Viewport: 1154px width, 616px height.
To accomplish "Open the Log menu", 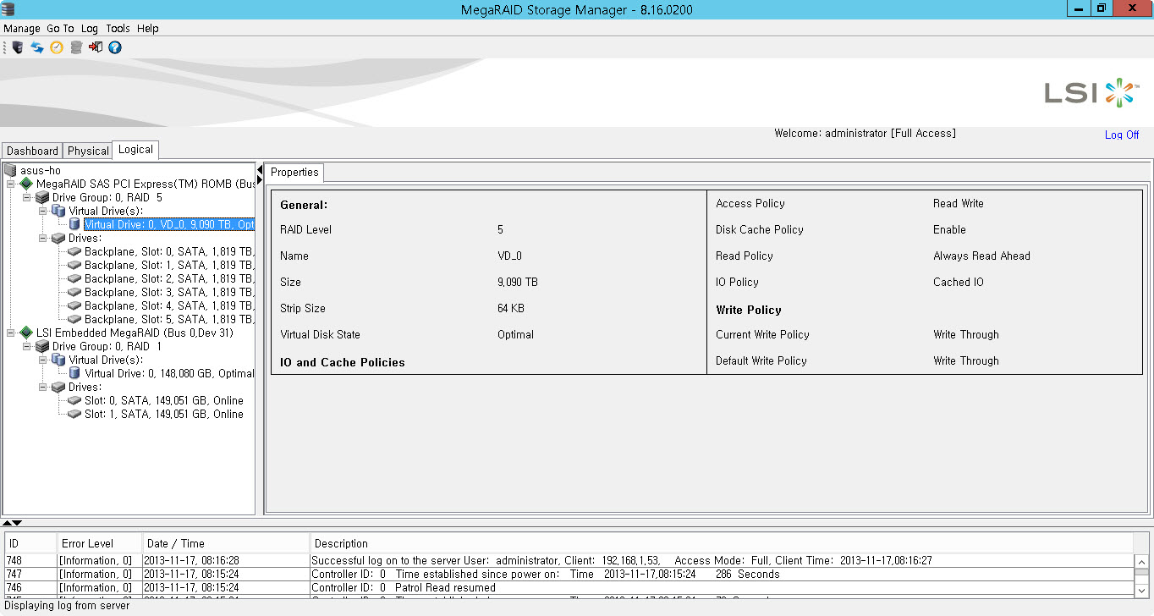I will coord(90,29).
